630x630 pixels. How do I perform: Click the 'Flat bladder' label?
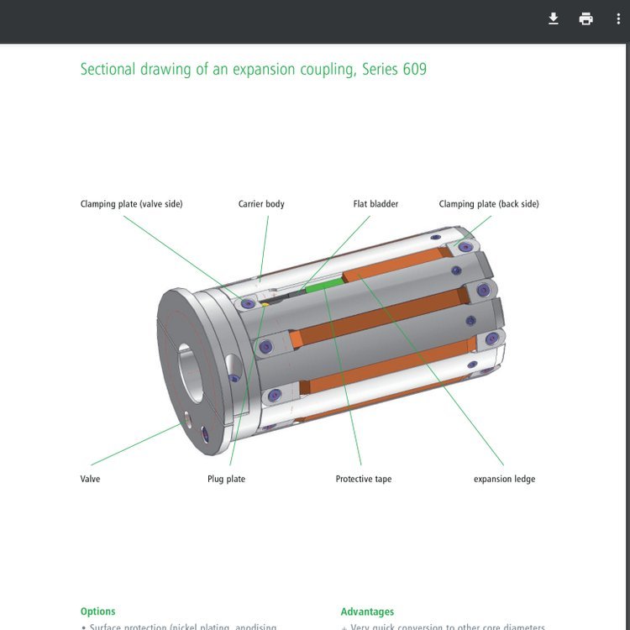pos(375,204)
